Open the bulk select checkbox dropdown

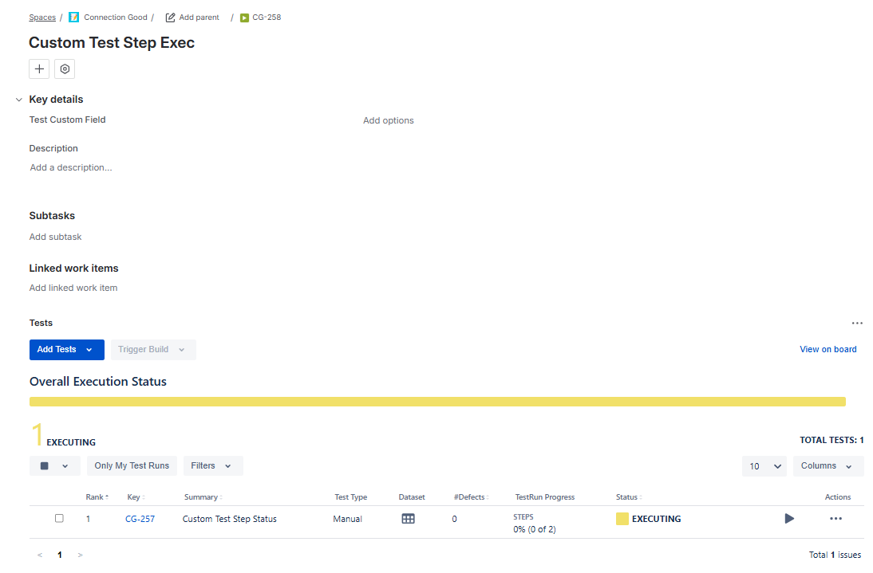54,466
